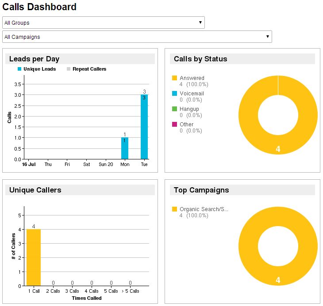Select the Voicemail status label
Viewport: 323px width, 306px height.
point(192,94)
